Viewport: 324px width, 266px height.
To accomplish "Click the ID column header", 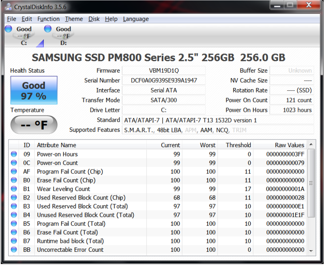I will pyautogui.click(x=27, y=145).
